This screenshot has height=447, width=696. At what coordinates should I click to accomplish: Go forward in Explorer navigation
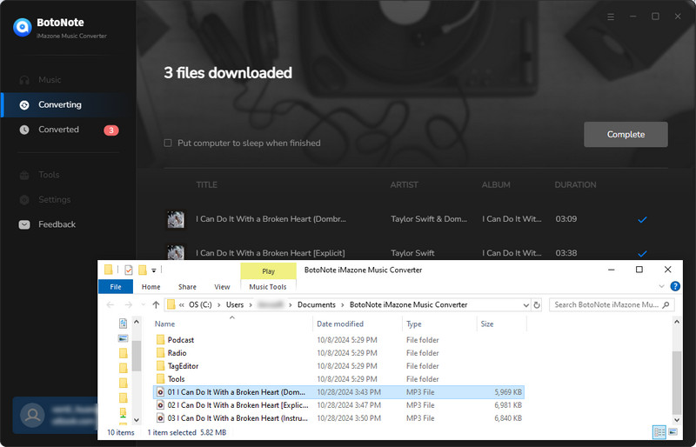tap(129, 304)
